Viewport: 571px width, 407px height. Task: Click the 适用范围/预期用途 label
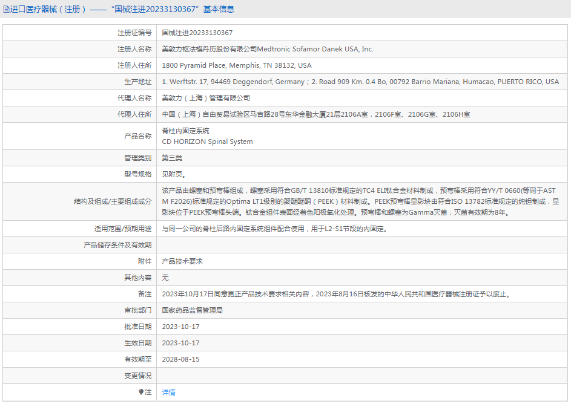tap(123, 229)
